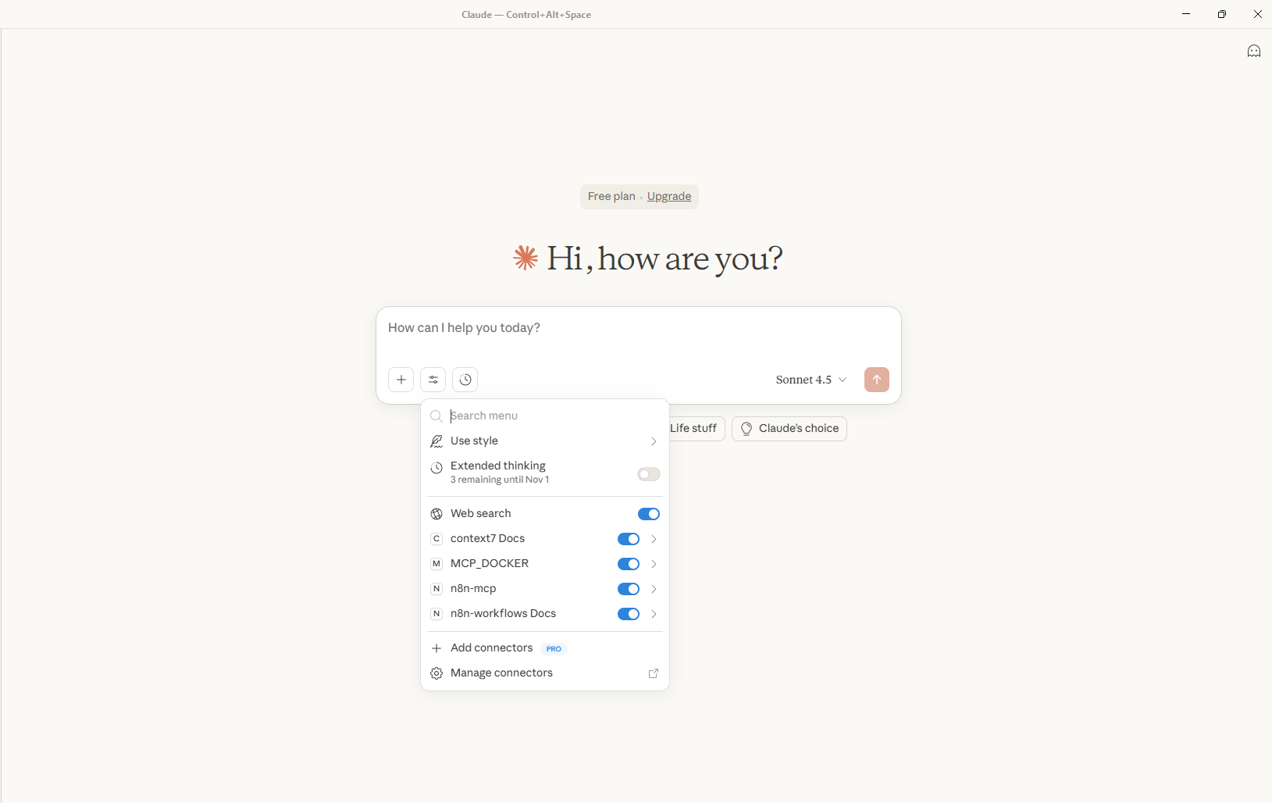
Task: Click the How can I help you today field
Action: pos(639,328)
